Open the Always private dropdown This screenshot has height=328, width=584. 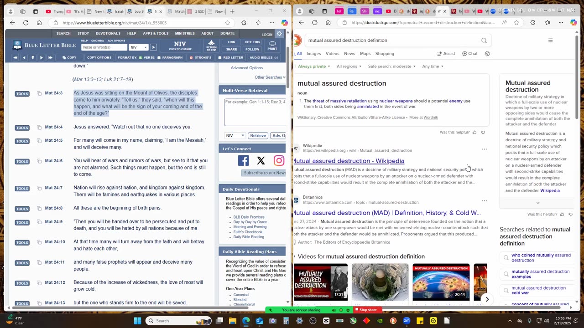(314, 67)
